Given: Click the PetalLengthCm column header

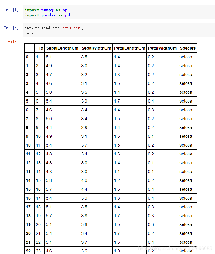Looking at the screenshot, I should click(130, 48).
